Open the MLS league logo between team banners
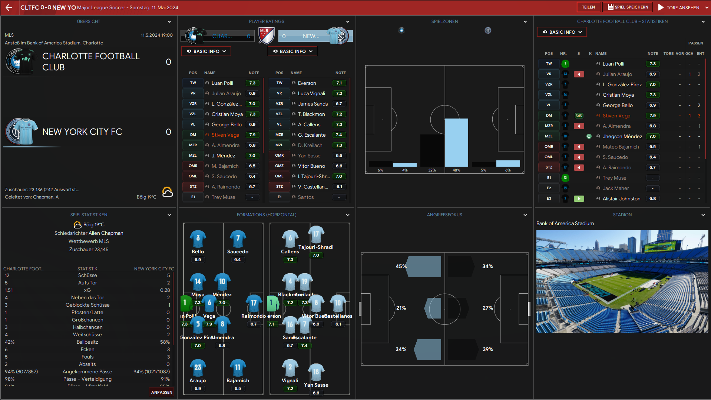Image resolution: width=711 pixels, height=400 pixels. [266, 36]
